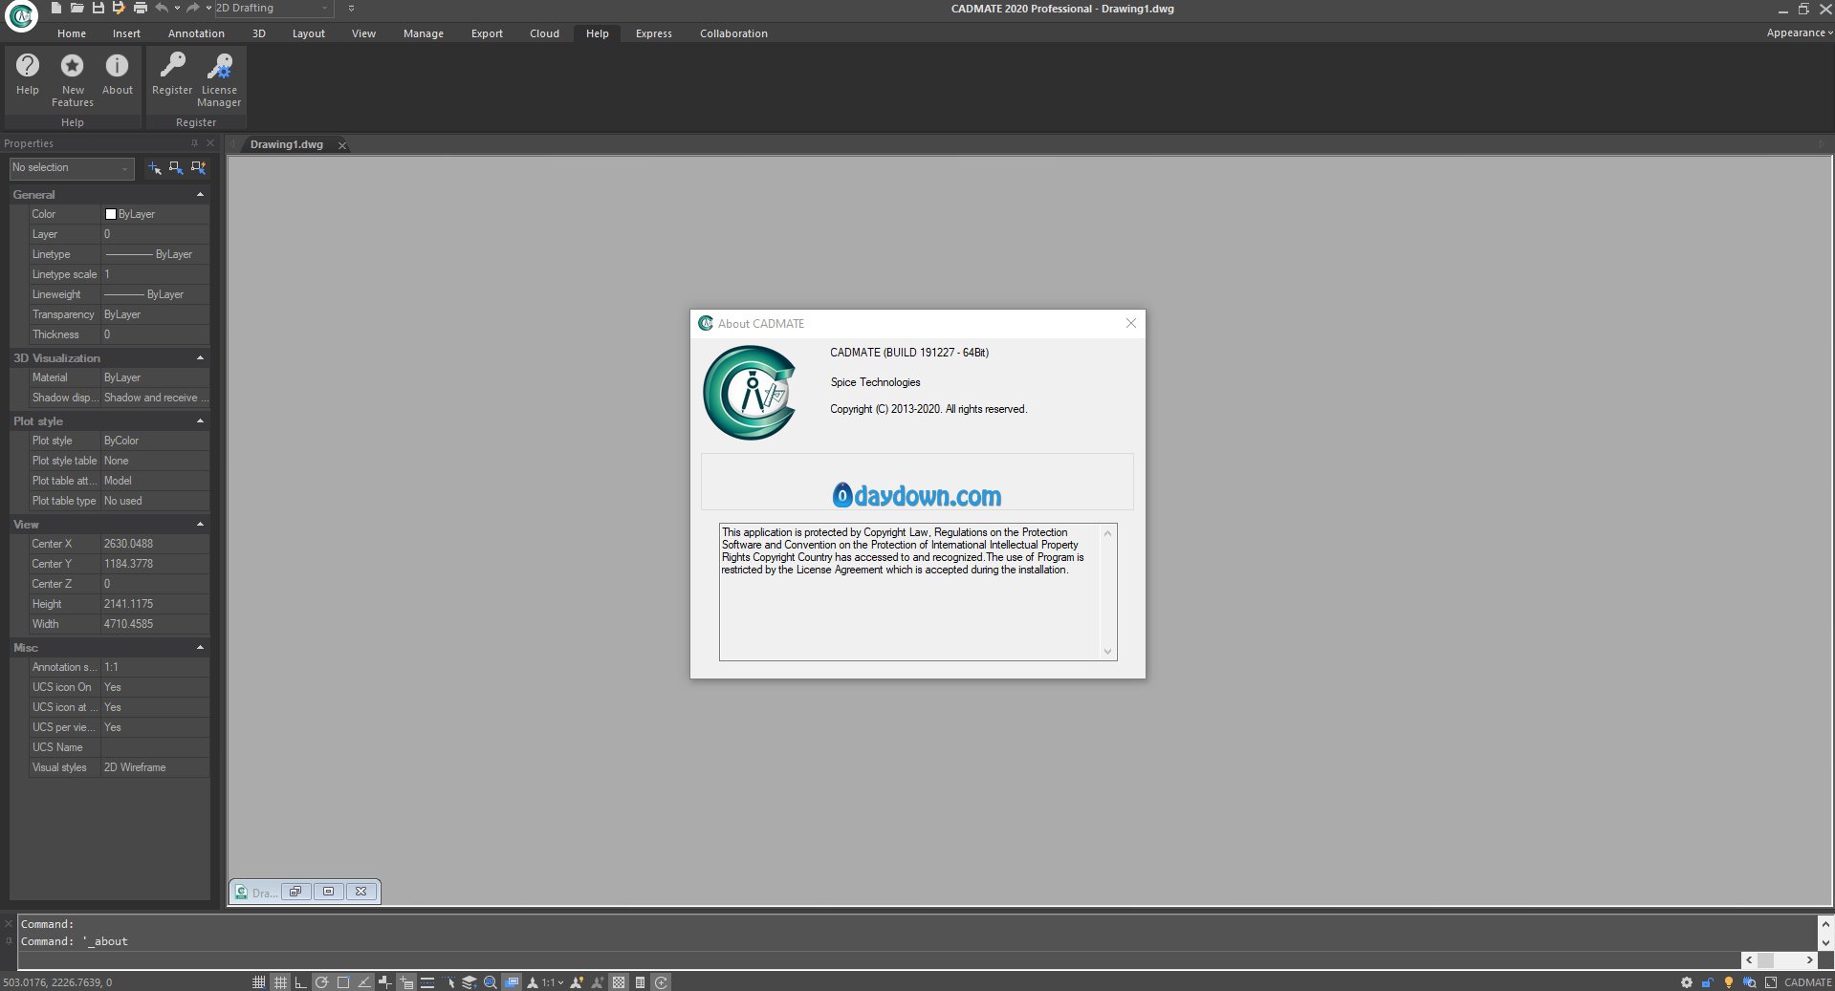Close the About CADMATE dialog
Image resolution: width=1835 pixels, height=991 pixels.
(1131, 323)
